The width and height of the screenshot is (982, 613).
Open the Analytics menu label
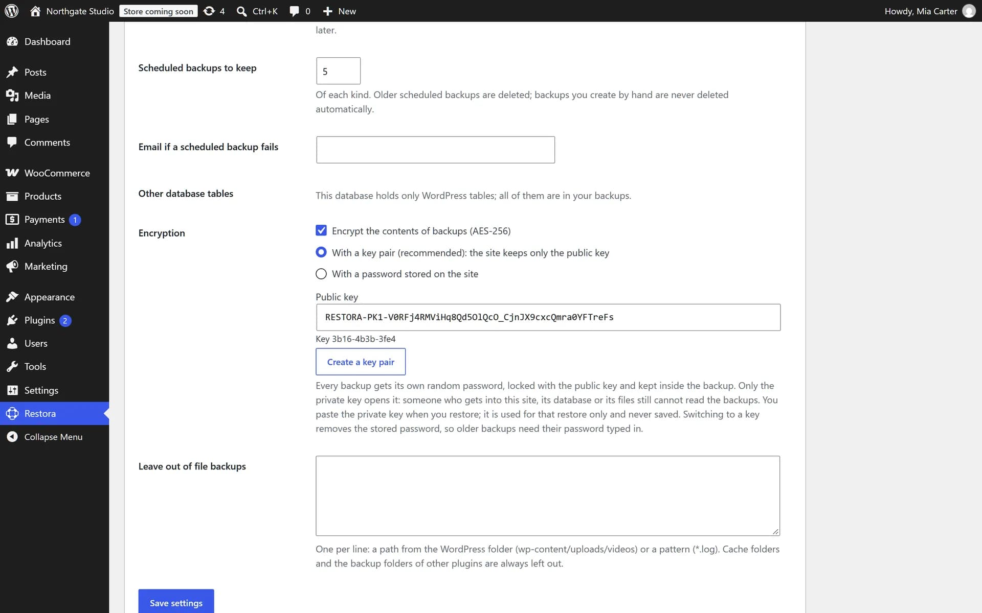click(43, 243)
